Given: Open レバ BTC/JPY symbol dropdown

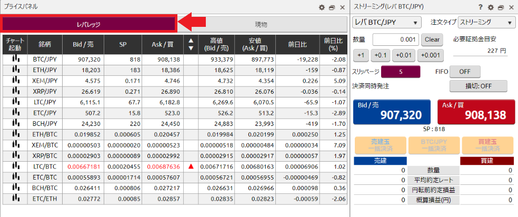Looking at the screenshot, I should [x=386, y=23].
